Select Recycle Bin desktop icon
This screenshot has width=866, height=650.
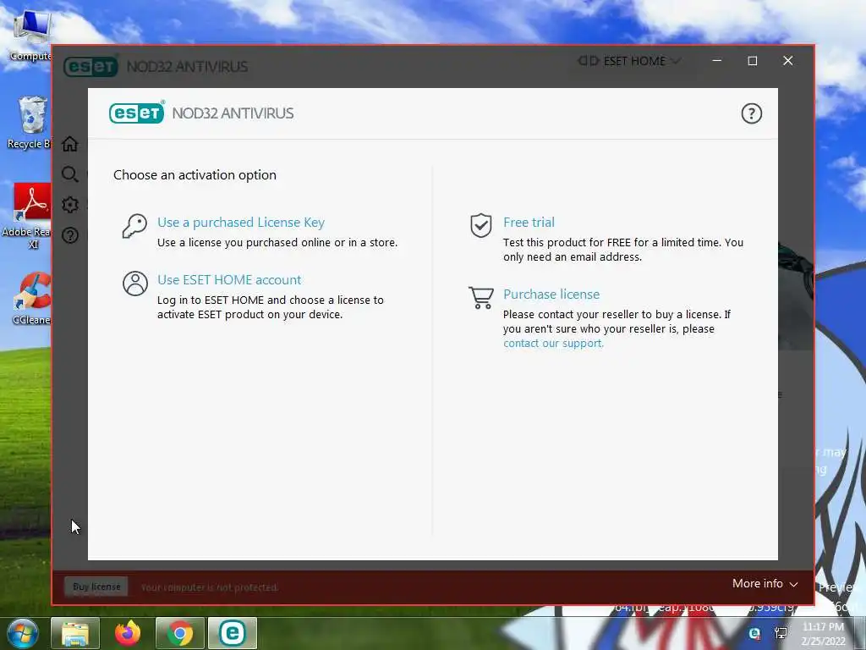point(29,123)
